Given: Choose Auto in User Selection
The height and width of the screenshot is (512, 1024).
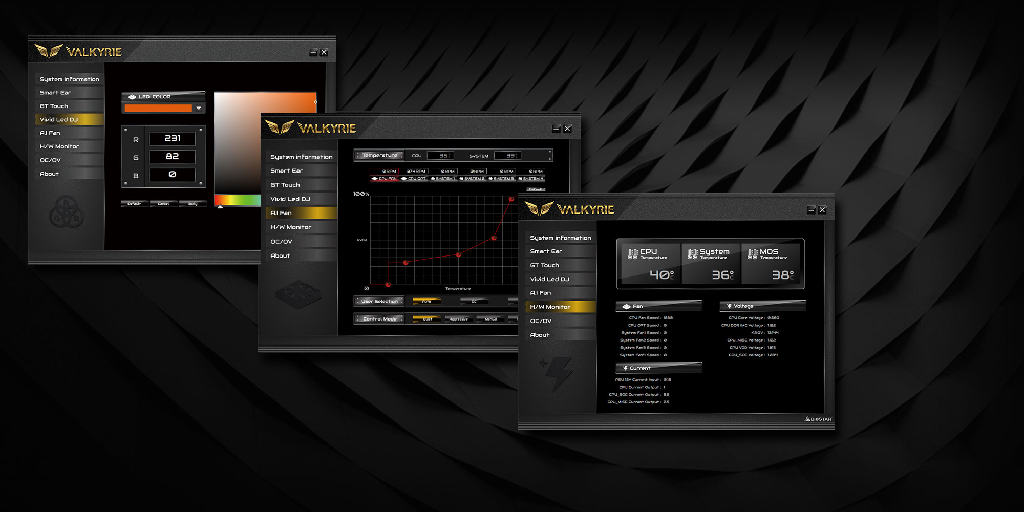Looking at the screenshot, I should click(x=426, y=302).
